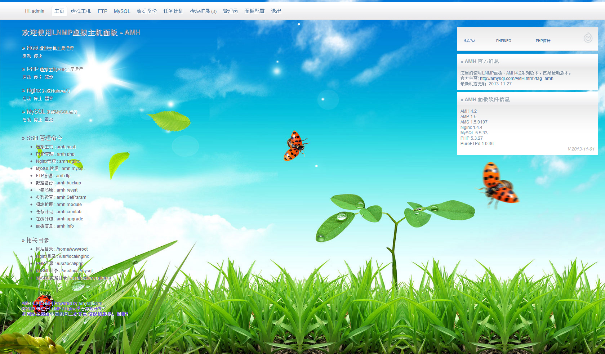Click the PHP logo icon

(469, 41)
